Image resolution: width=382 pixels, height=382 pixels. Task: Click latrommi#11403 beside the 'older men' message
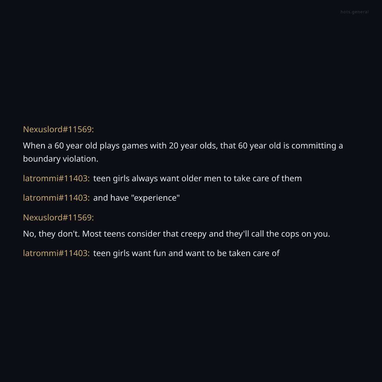point(56,178)
